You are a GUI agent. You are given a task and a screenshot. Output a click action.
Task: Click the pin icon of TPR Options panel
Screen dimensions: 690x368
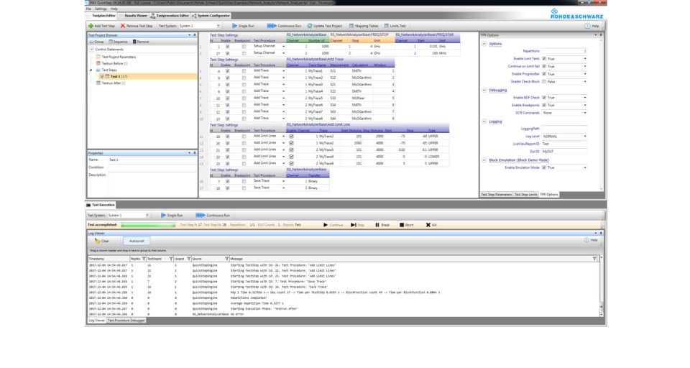coord(601,35)
